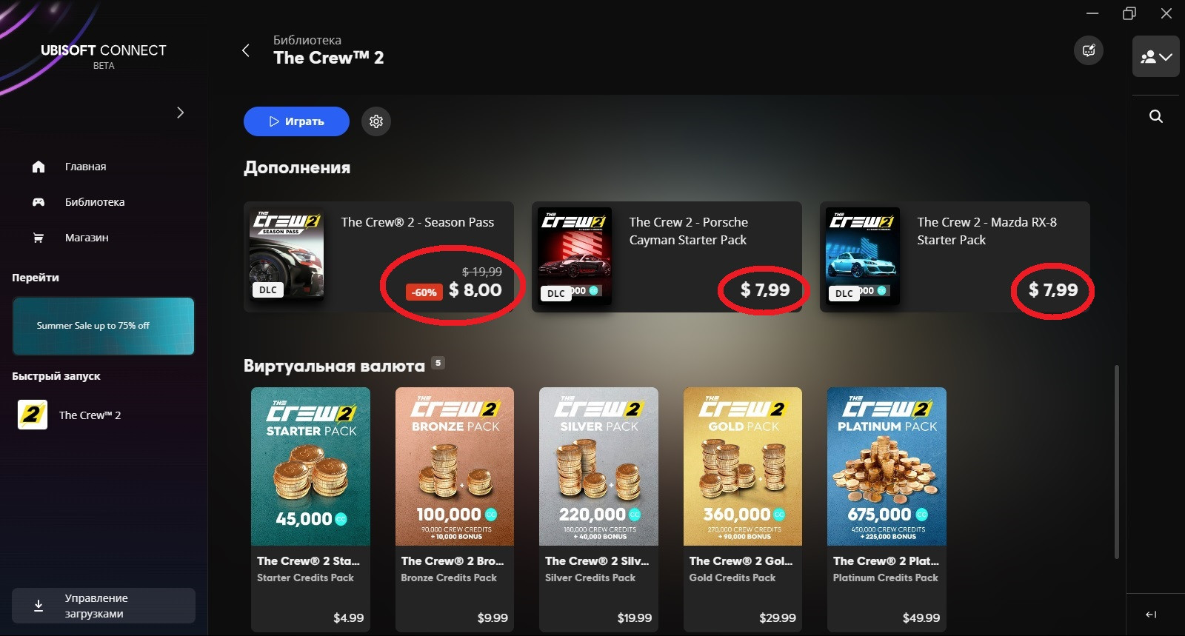Open the Summer Sale banner
This screenshot has width=1185, height=636.
pyautogui.click(x=104, y=326)
